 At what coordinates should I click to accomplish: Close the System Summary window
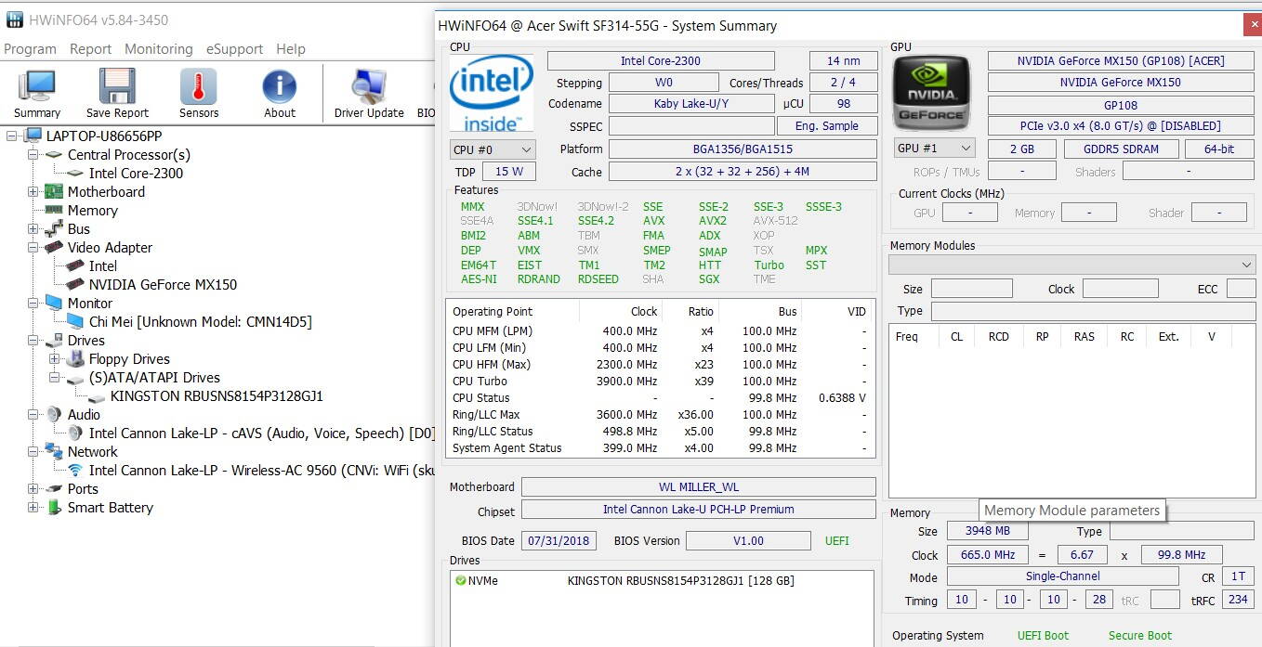pyautogui.click(x=1252, y=26)
